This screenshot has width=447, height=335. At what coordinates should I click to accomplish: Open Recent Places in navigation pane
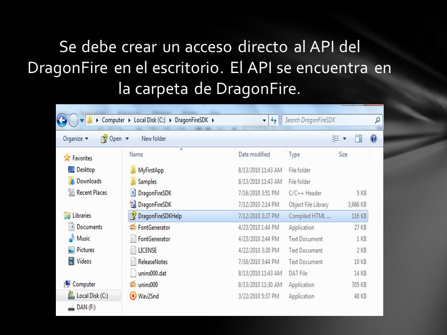click(92, 193)
